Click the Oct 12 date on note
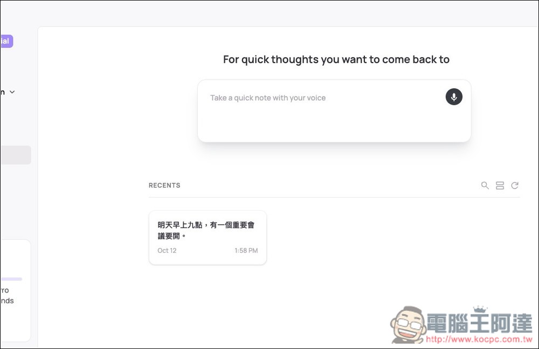This screenshot has height=349, width=539. [x=167, y=251]
